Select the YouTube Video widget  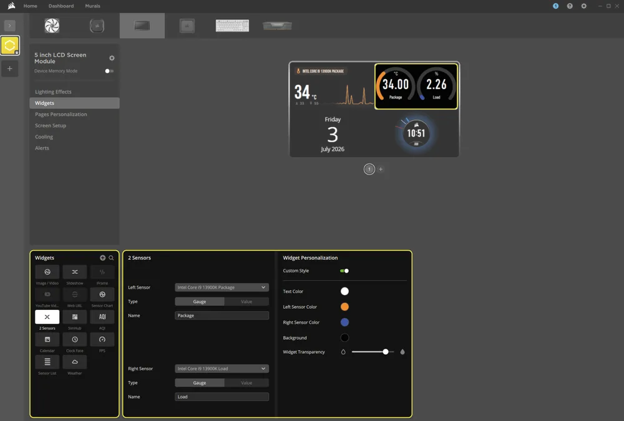pyautogui.click(x=47, y=294)
